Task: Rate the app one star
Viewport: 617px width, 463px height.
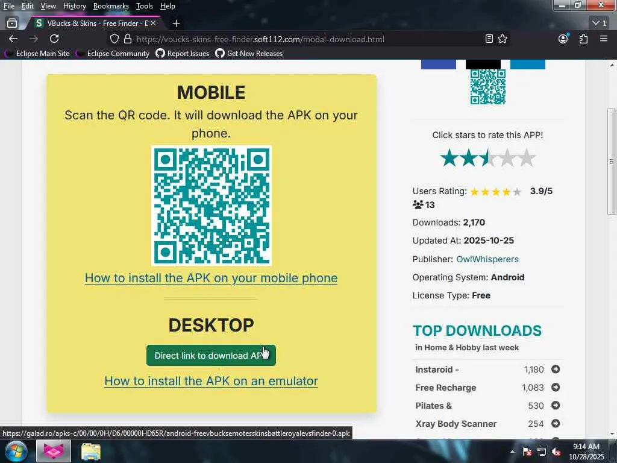Action: point(449,159)
